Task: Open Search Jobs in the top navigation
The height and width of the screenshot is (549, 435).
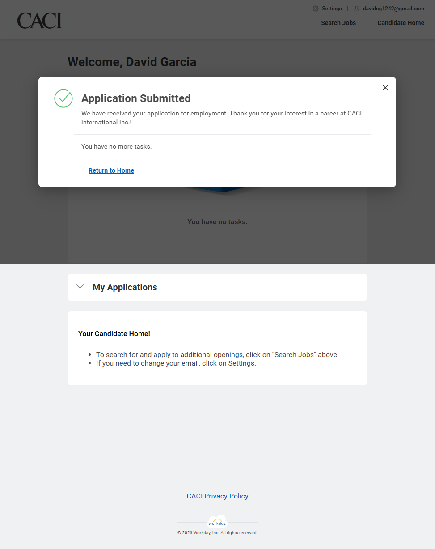Action: coord(338,23)
